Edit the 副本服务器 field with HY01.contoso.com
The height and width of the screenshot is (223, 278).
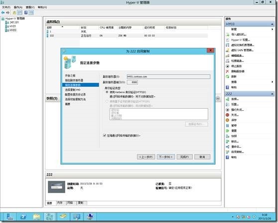point(168,76)
